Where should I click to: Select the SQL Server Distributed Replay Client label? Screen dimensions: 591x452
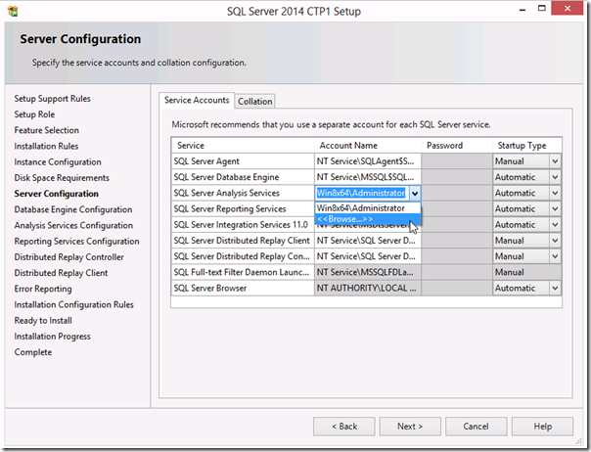[242, 241]
